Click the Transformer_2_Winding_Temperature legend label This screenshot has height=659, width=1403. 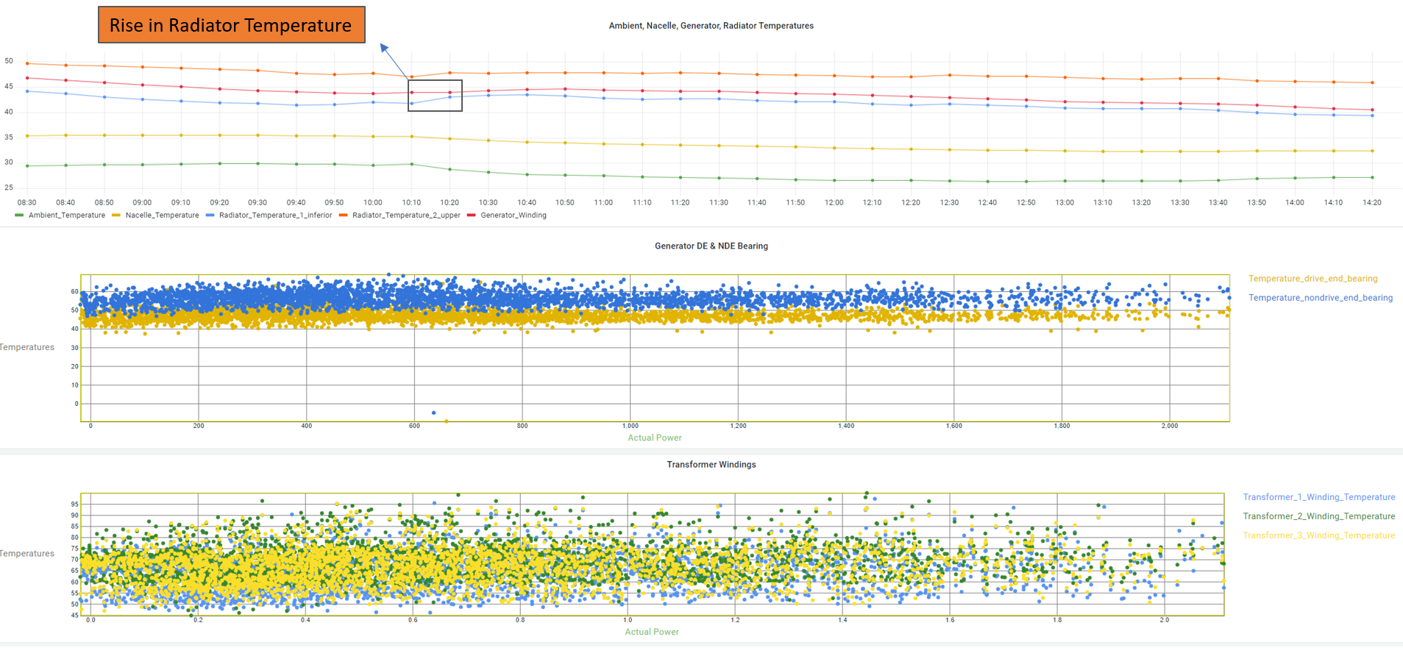(1319, 516)
